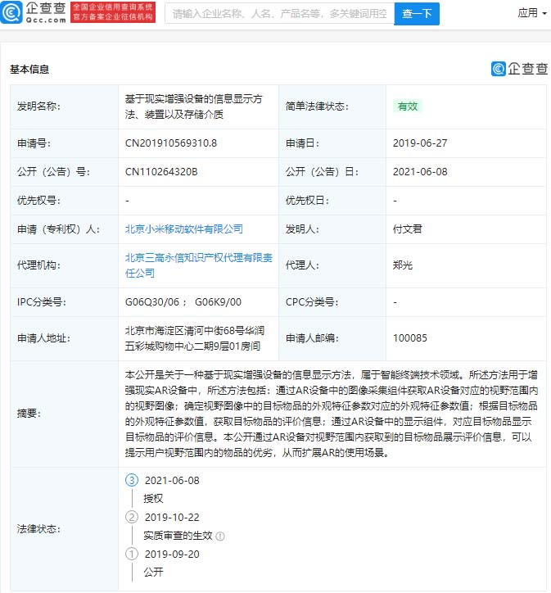Click the 授权 legal status entry
551x593 pixels.
coord(153,499)
